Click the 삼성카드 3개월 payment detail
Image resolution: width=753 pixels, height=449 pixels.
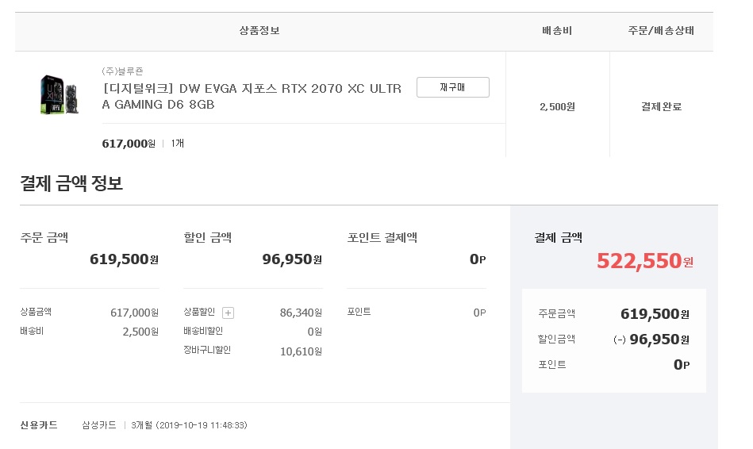point(164,425)
